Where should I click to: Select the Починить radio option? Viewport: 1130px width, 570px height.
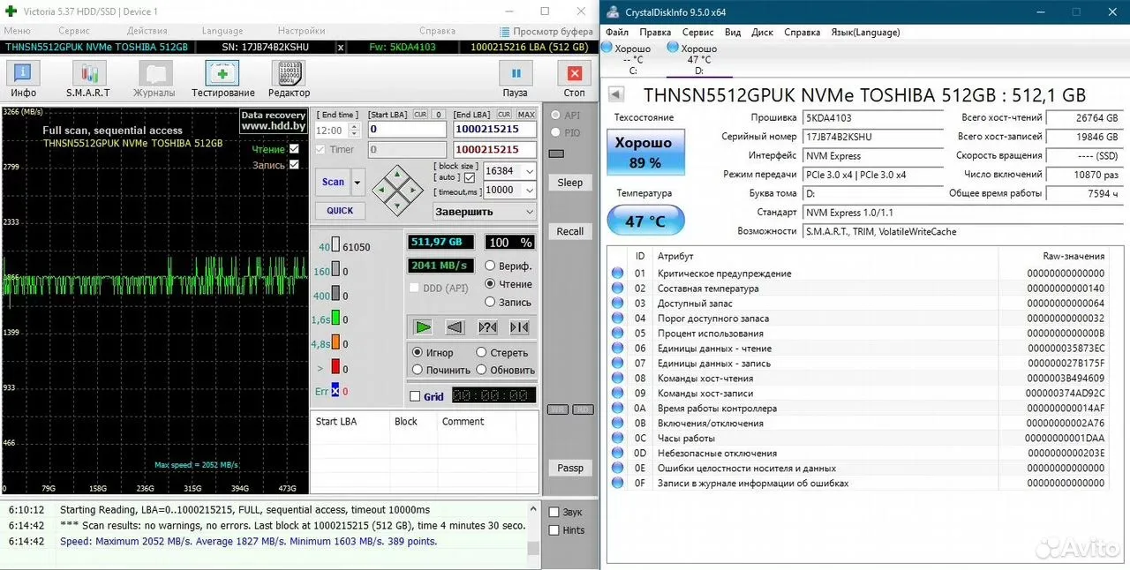(418, 370)
